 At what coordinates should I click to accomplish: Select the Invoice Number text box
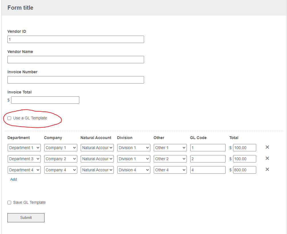click(x=76, y=80)
